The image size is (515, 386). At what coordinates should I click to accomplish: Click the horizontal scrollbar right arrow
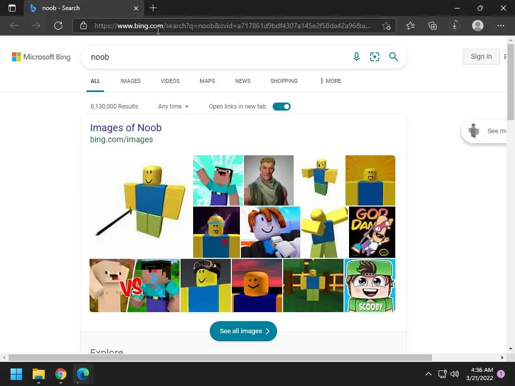coord(502,357)
